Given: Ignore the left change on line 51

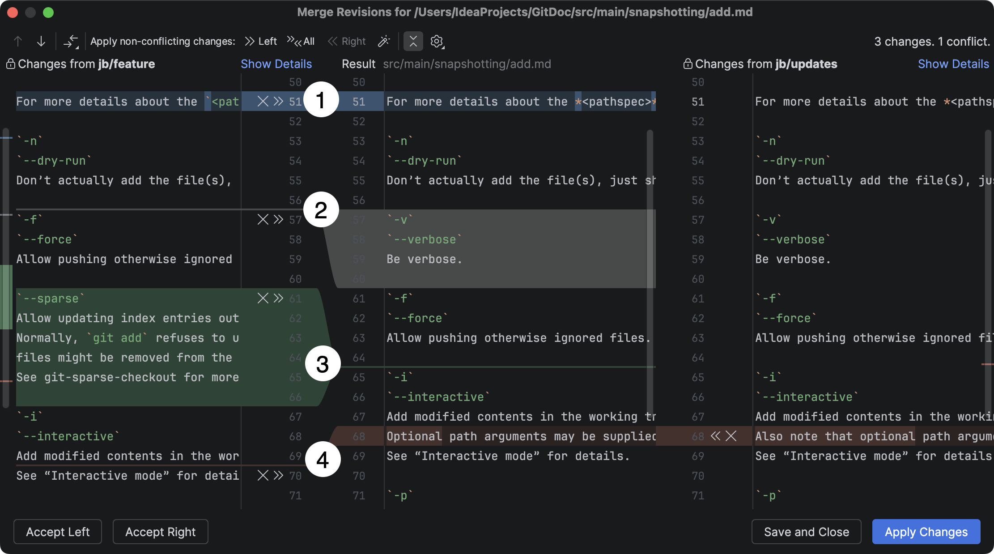Looking at the screenshot, I should pyautogui.click(x=263, y=101).
